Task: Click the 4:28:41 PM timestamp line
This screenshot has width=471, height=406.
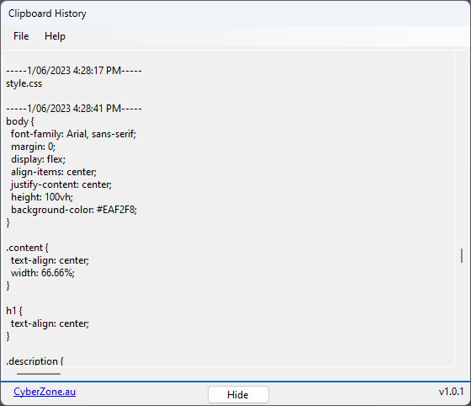Action: [x=74, y=109]
